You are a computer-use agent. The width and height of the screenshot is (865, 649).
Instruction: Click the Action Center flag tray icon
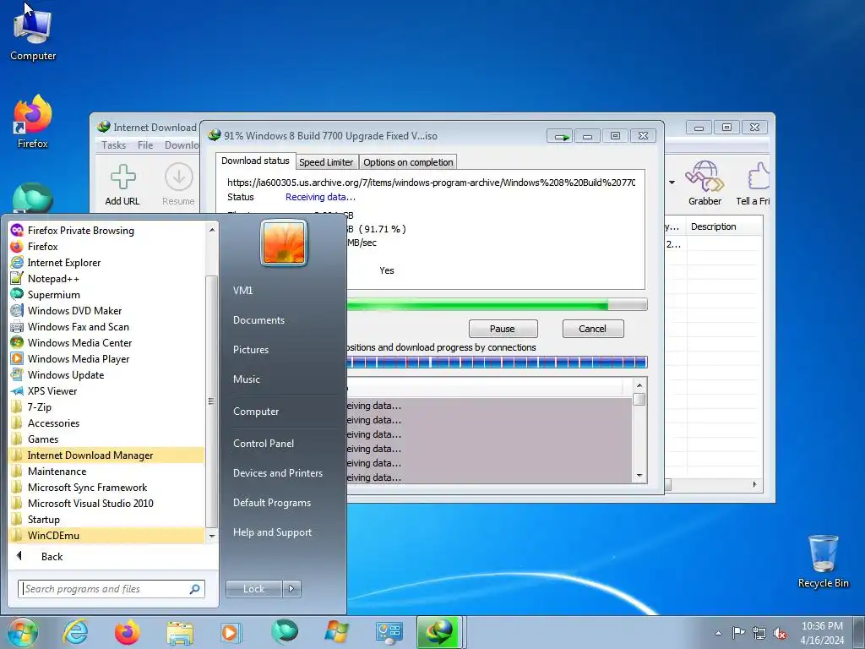pyautogui.click(x=738, y=632)
